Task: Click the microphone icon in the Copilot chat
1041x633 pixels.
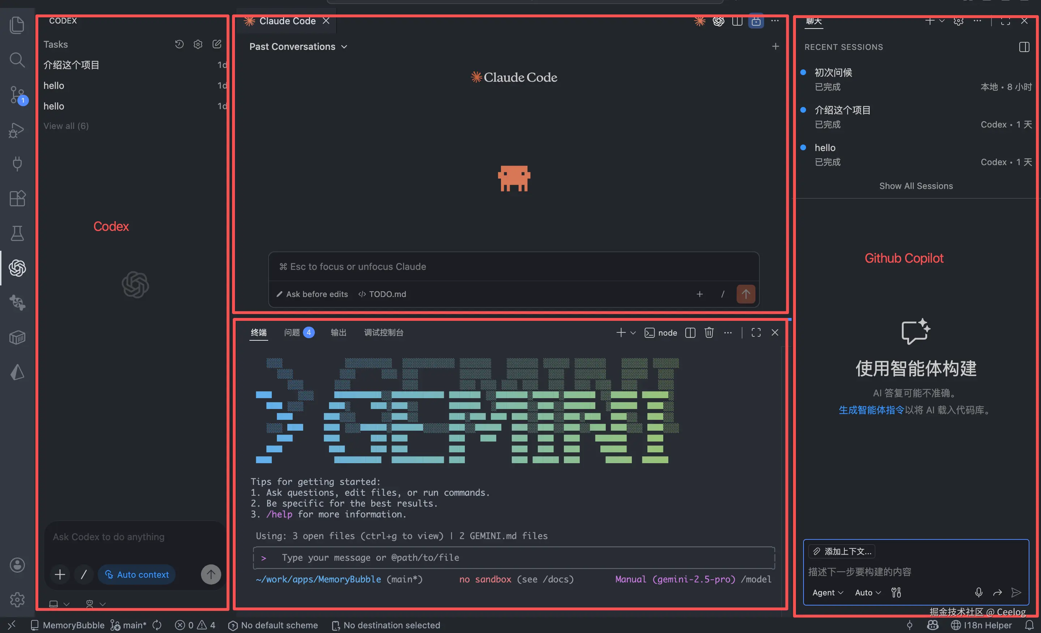Action: 978,593
